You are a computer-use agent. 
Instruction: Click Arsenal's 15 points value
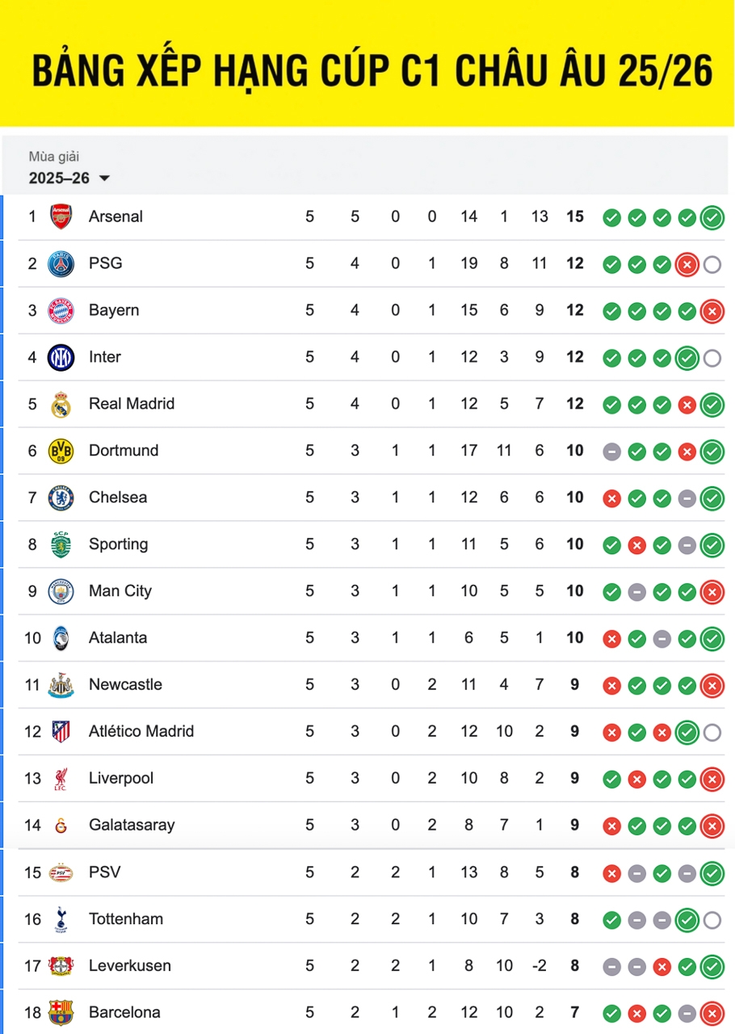(x=574, y=216)
